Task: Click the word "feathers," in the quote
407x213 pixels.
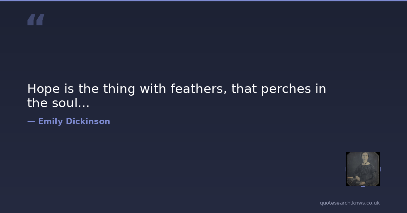Action: (x=199, y=89)
